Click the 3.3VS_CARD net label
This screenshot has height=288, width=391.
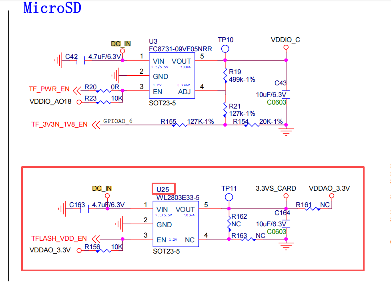pyautogui.click(x=276, y=188)
